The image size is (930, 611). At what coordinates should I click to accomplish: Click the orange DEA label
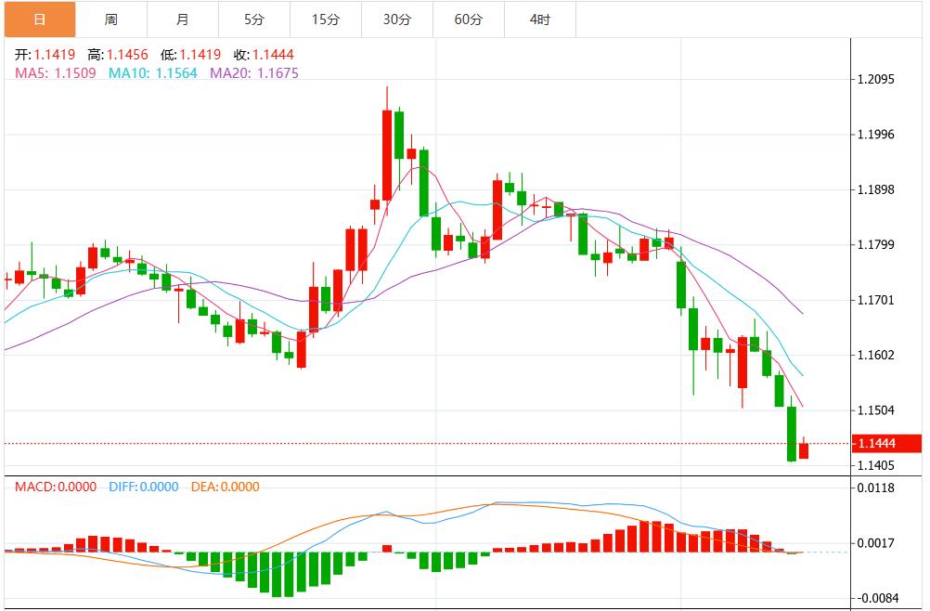[x=225, y=487]
